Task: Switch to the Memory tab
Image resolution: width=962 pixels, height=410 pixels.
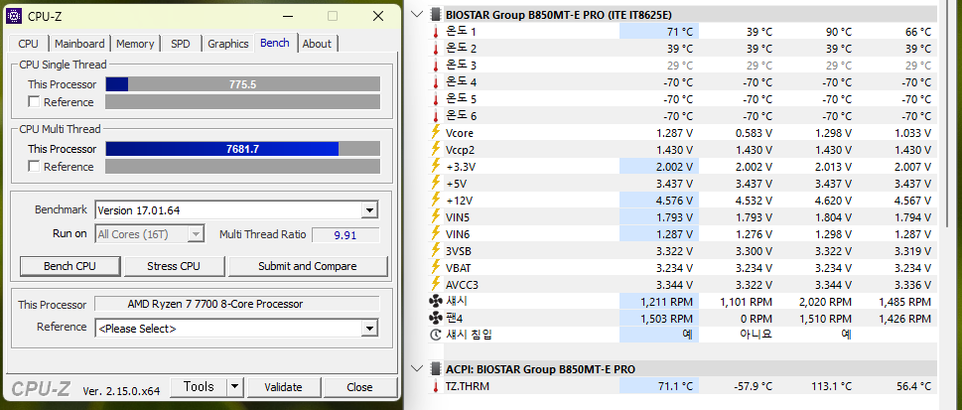Action: pos(135,44)
